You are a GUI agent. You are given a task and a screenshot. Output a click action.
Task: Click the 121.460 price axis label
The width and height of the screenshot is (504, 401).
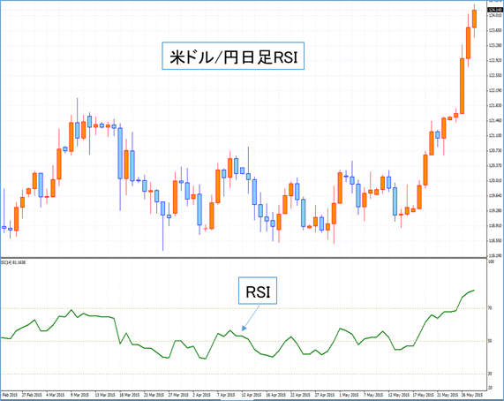coord(495,121)
